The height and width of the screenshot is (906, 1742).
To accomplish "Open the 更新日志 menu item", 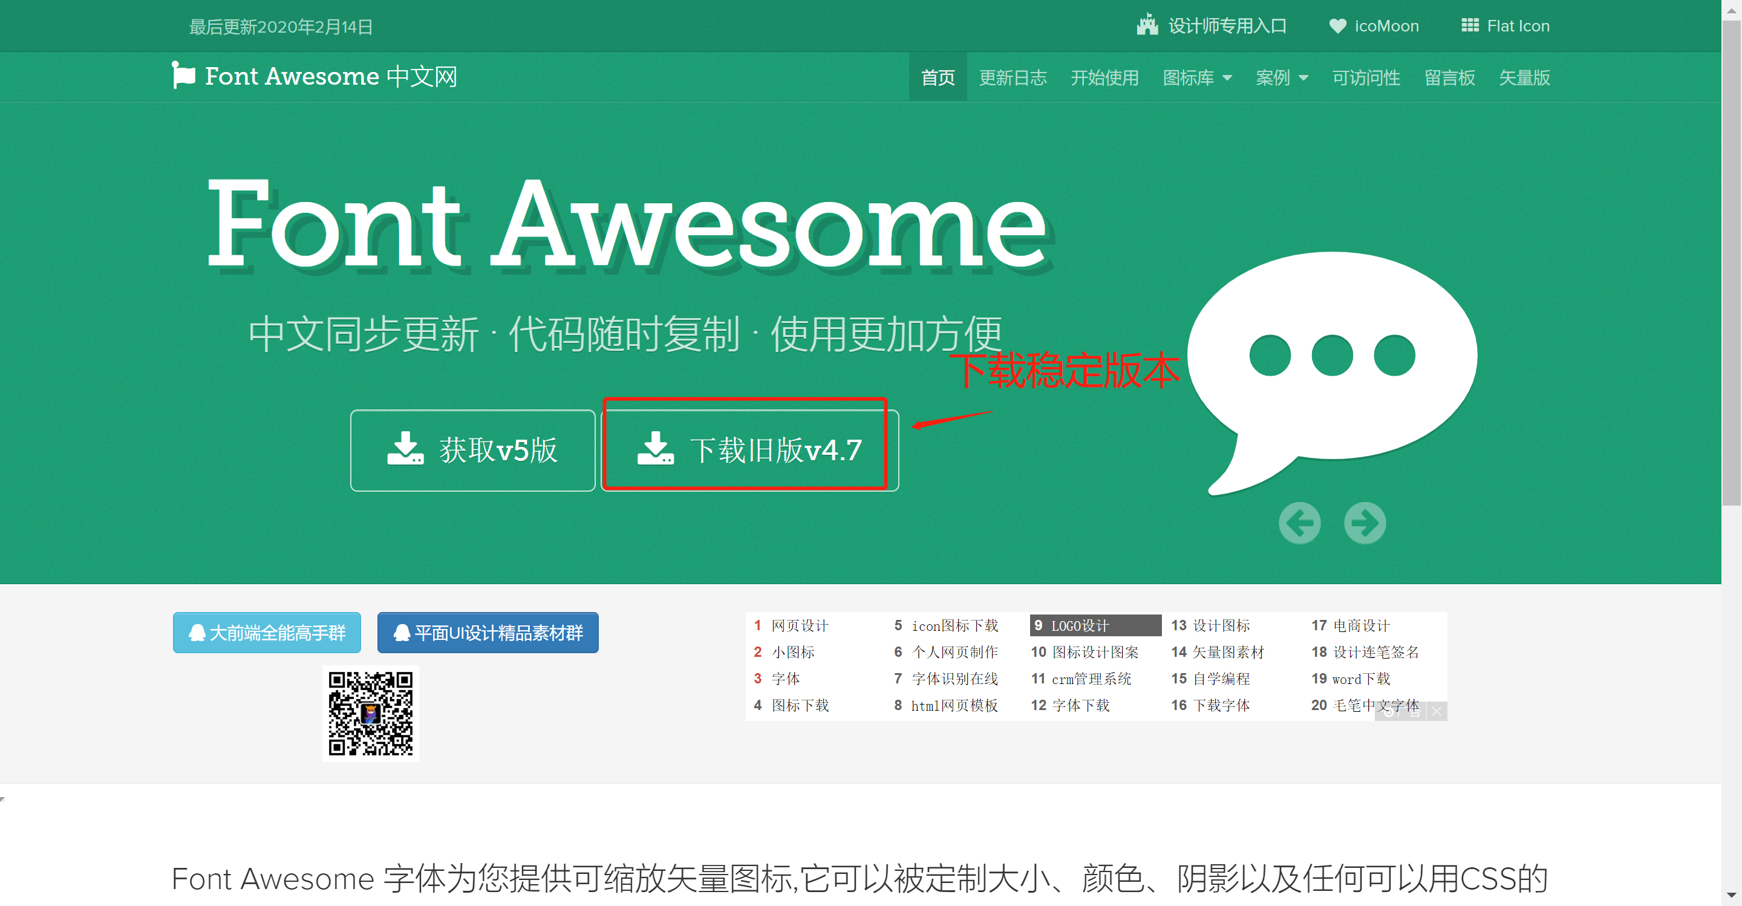I will (1013, 78).
